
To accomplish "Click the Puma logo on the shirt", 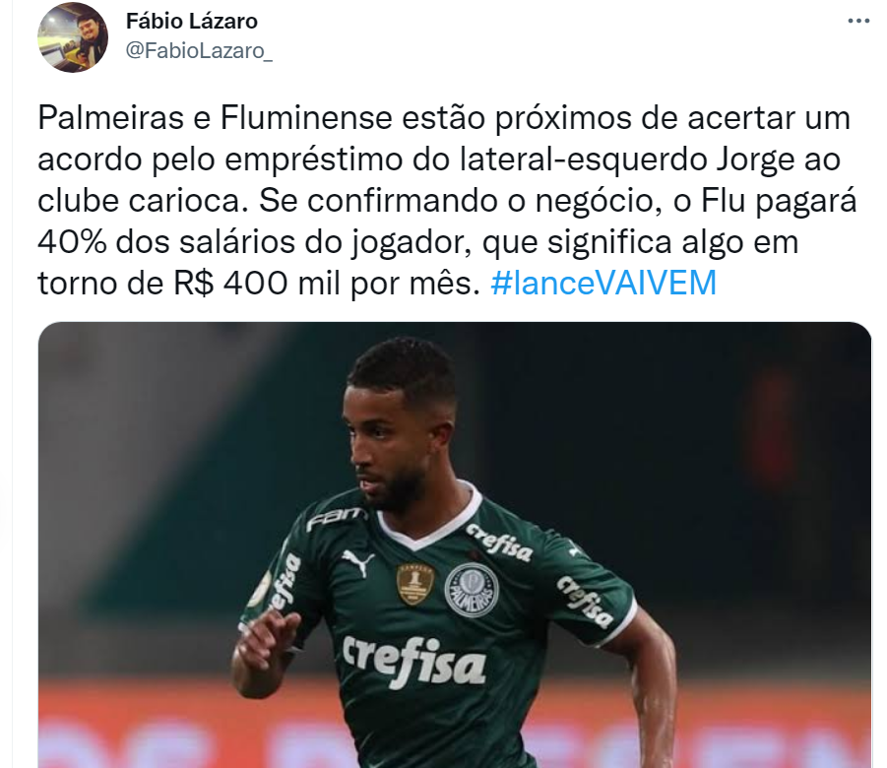I will coord(358,562).
